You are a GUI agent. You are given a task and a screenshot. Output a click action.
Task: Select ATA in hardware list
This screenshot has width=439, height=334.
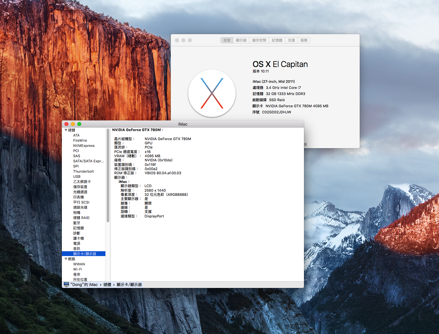click(x=76, y=135)
